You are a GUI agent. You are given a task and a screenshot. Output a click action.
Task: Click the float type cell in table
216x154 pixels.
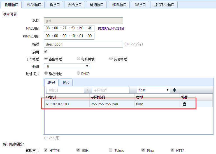click(x=157, y=104)
